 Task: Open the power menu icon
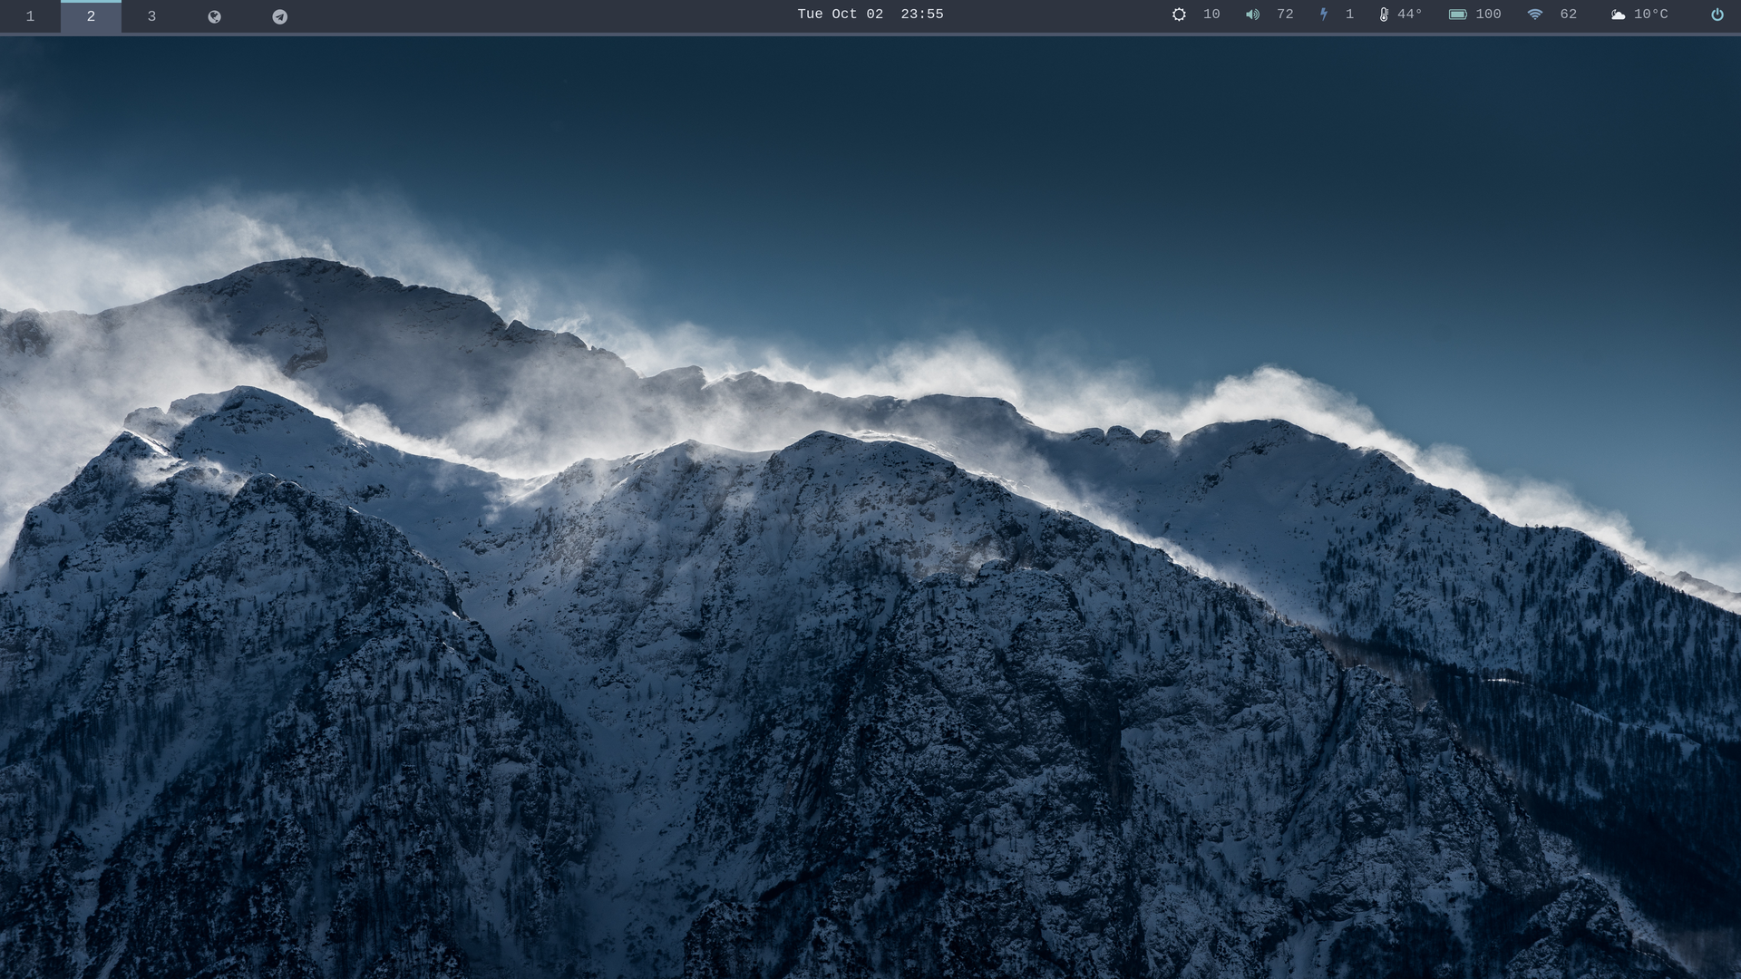click(x=1717, y=15)
